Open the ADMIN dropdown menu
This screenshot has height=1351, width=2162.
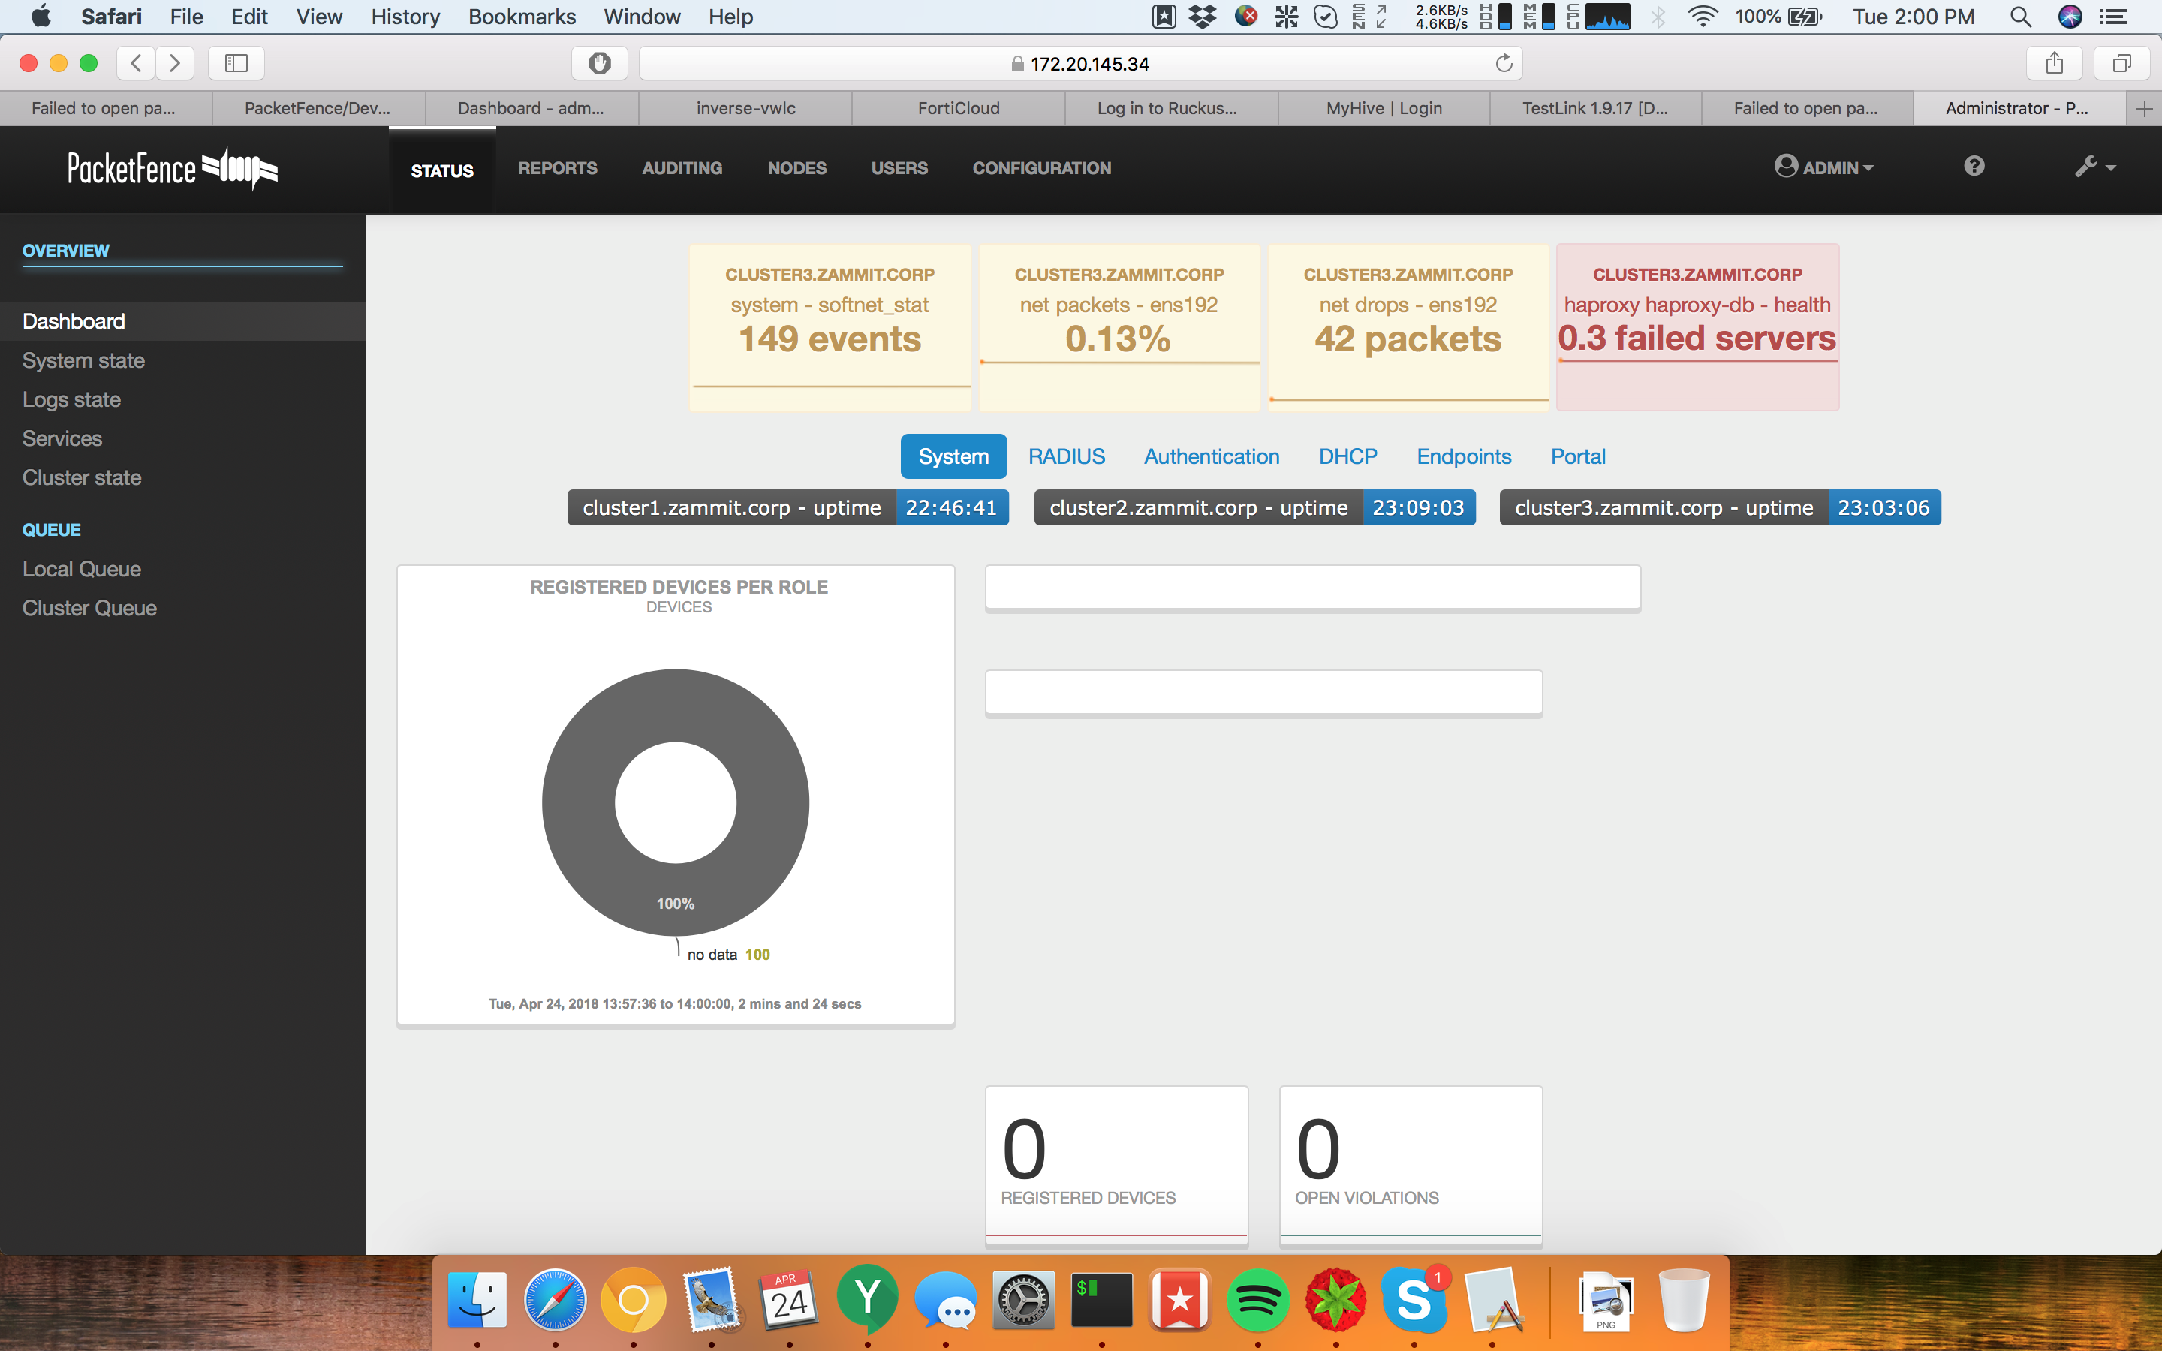(1825, 167)
